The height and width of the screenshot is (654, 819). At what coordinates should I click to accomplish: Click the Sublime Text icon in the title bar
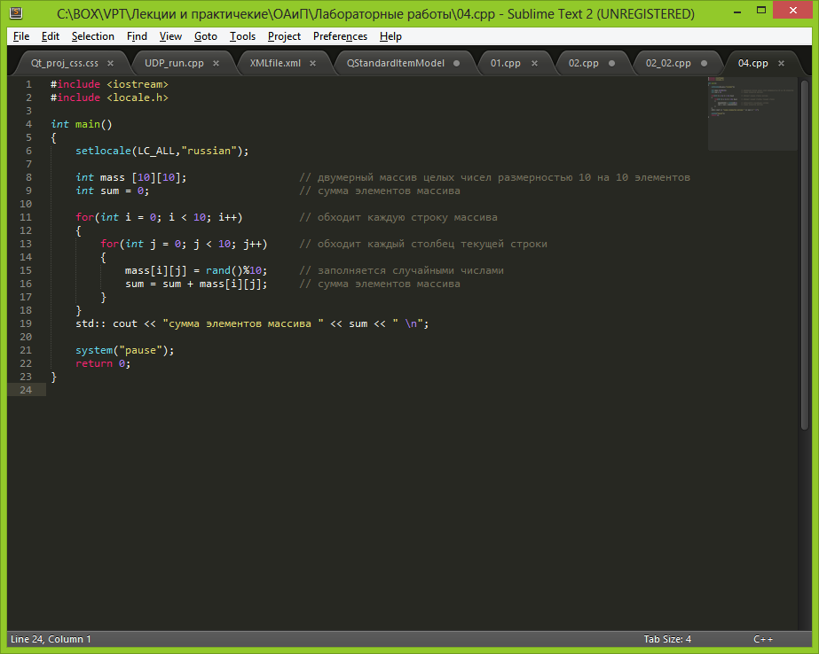click(16, 12)
